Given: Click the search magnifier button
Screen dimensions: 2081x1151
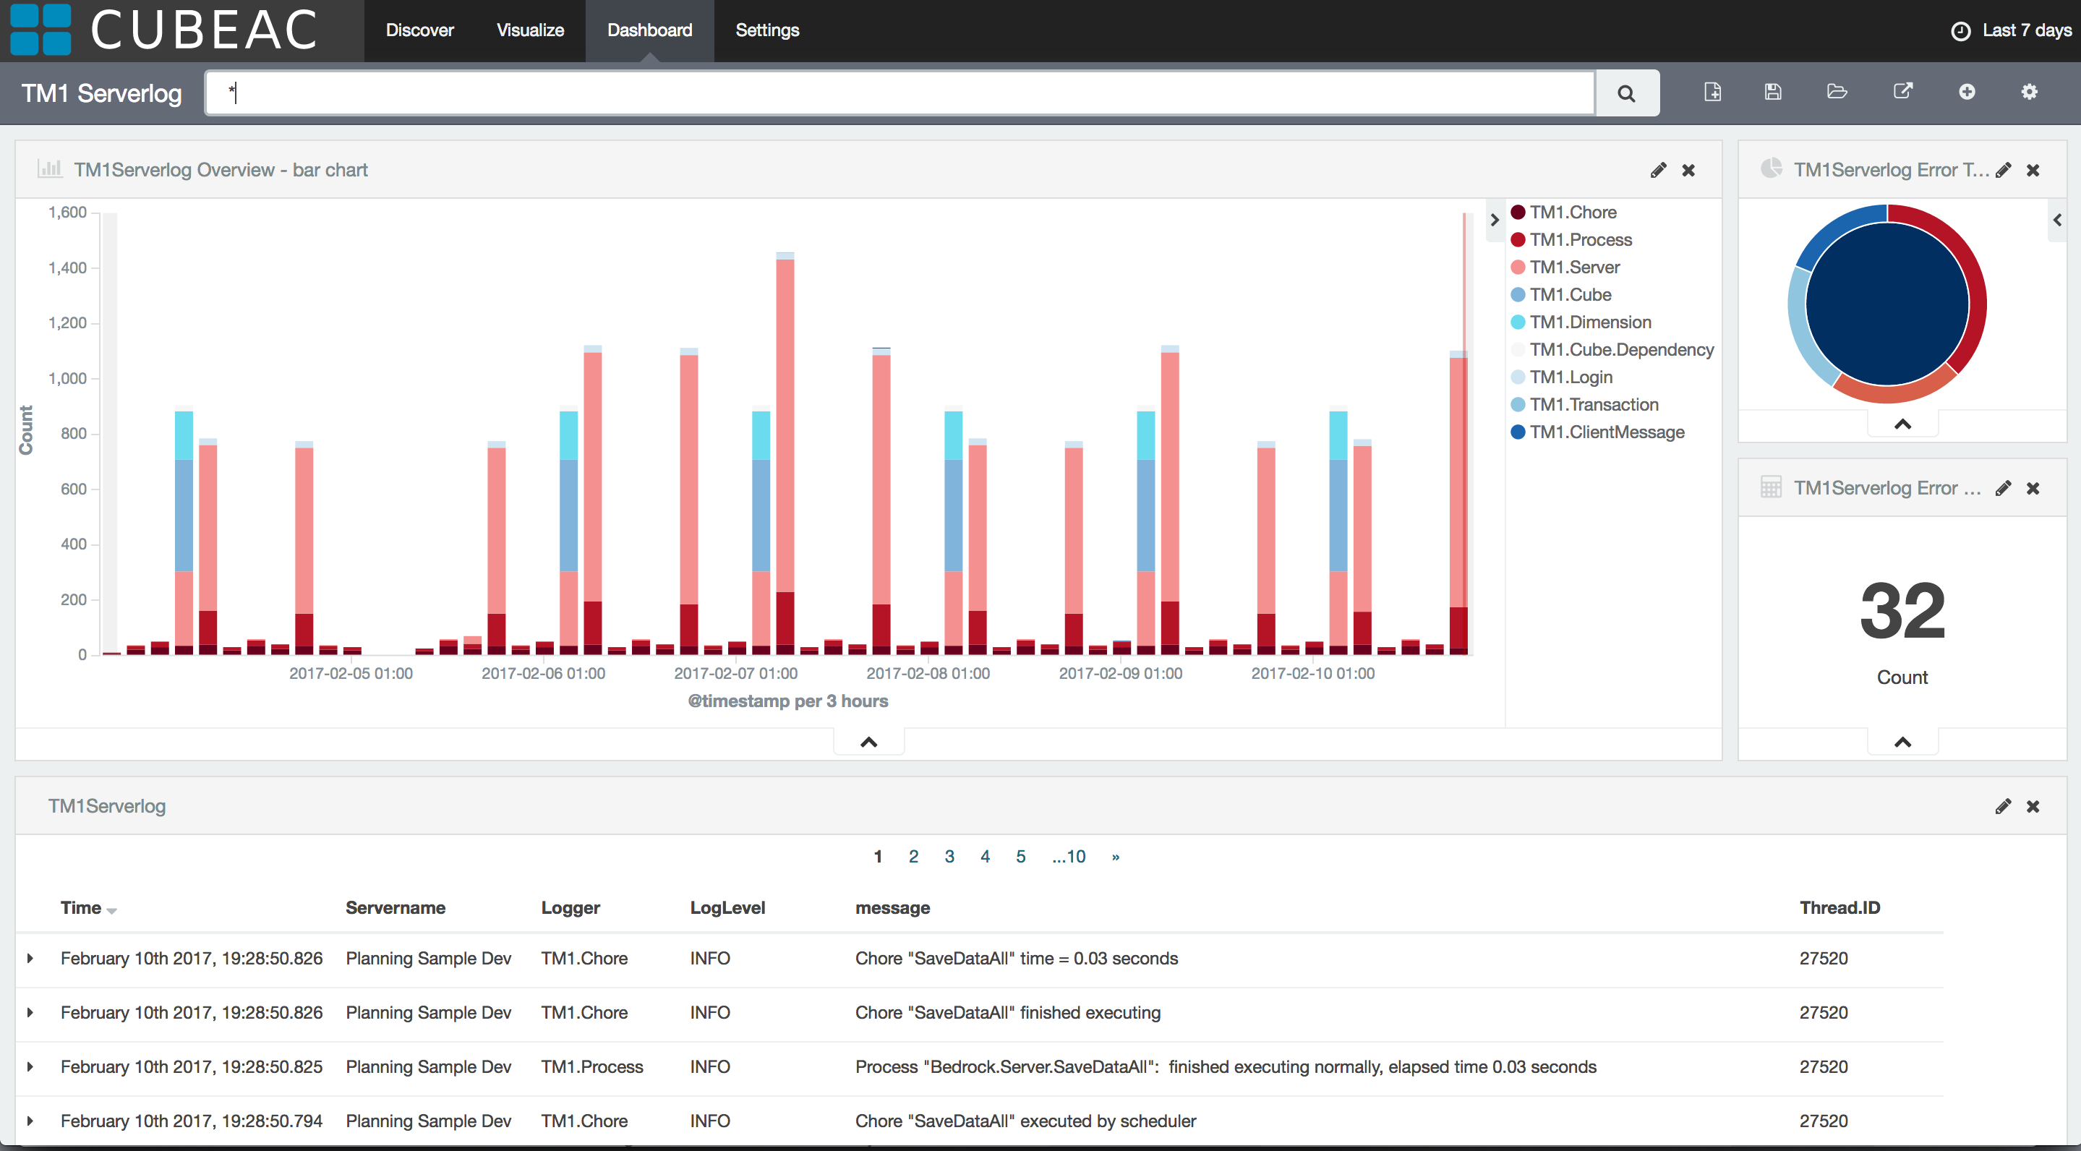Looking at the screenshot, I should 1626,93.
